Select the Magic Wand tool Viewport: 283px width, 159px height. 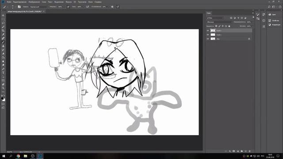tap(3, 27)
